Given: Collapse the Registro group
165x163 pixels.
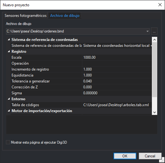Looking at the screenshot, I should (x=9, y=52).
